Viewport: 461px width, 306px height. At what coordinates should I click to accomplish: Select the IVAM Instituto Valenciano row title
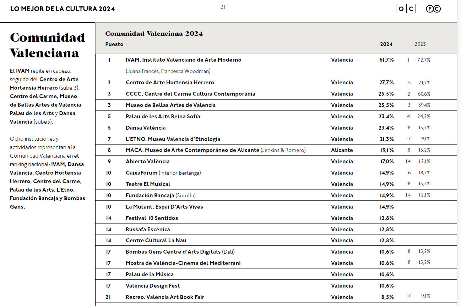183,60
